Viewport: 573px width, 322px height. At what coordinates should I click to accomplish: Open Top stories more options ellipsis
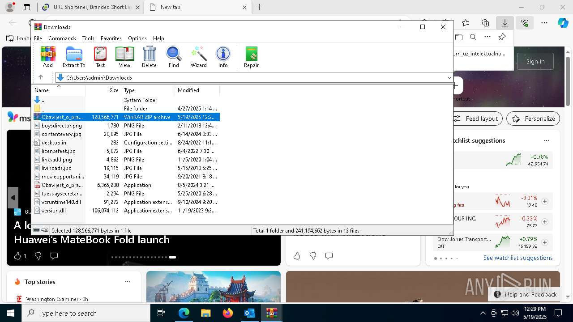[x=128, y=282]
